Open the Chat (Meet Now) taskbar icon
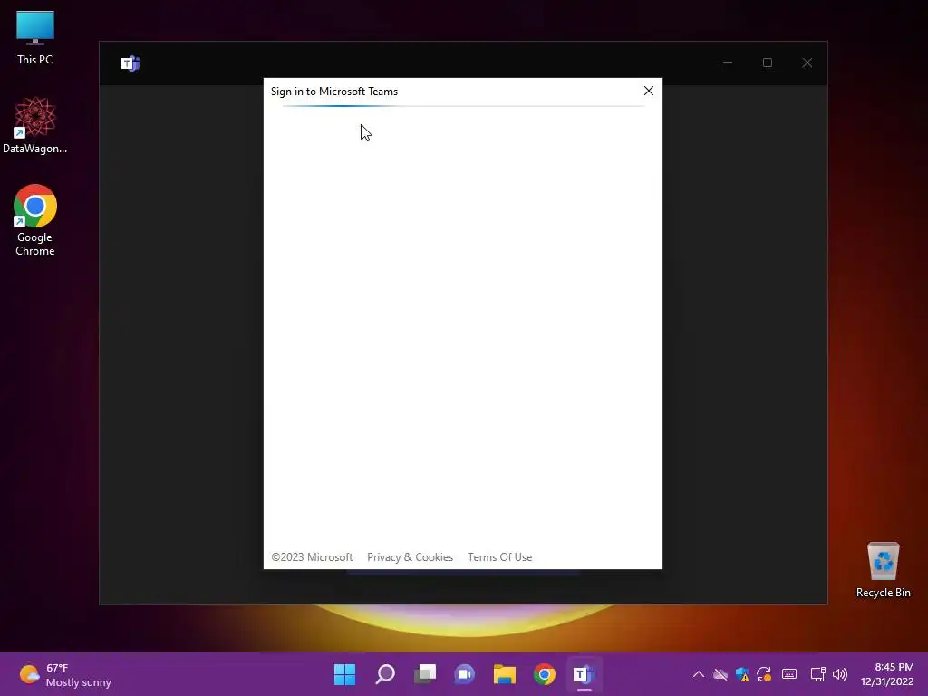 coord(465,674)
